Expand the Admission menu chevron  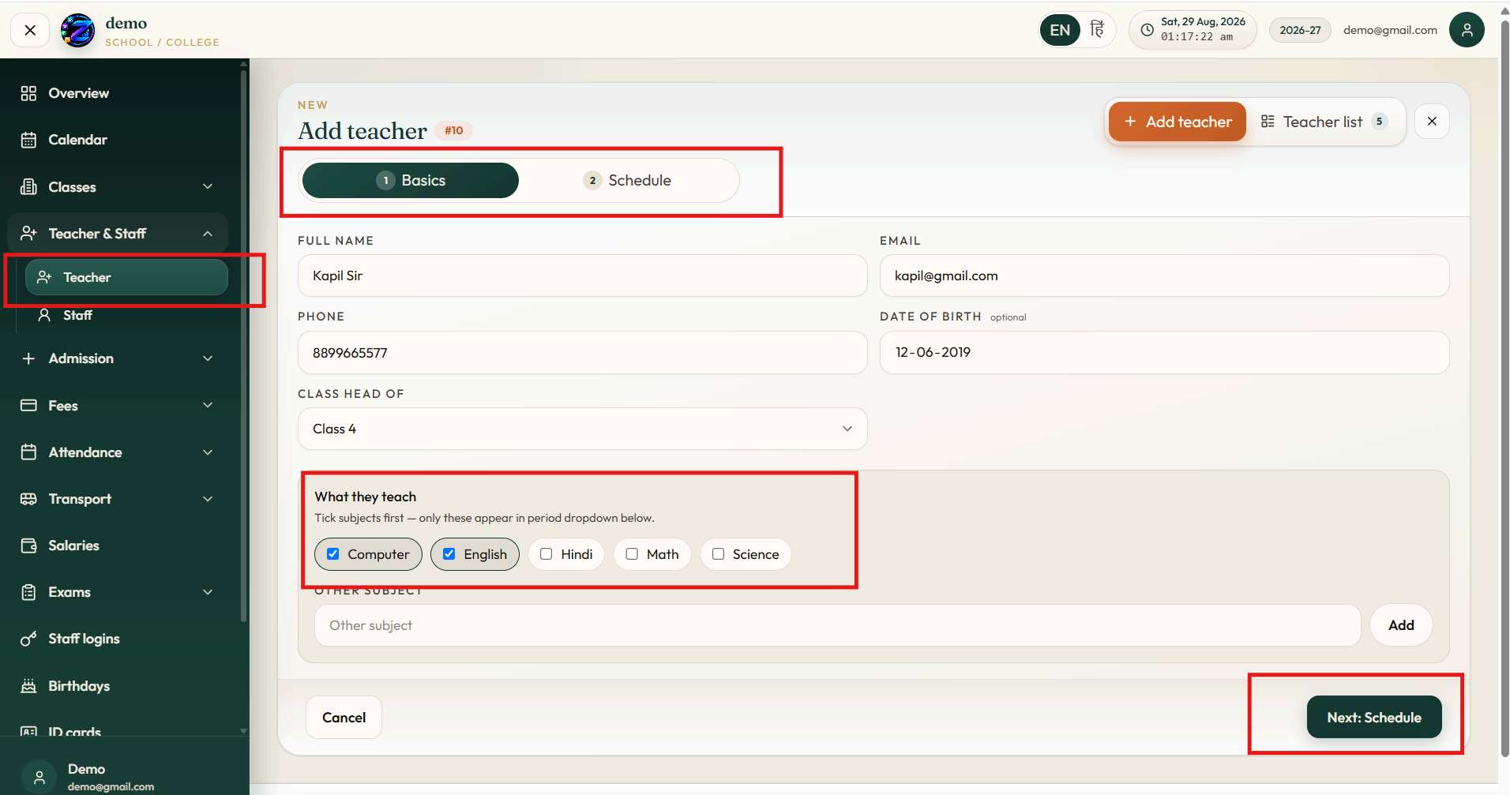208,358
